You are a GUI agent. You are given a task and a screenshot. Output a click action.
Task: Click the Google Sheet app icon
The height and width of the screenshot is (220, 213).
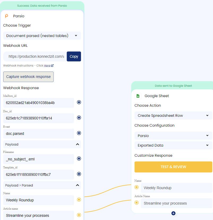point(138,96)
